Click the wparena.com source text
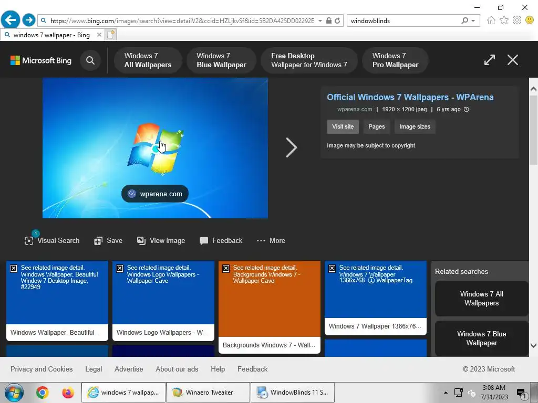 pyautogui.click(x=355, y=109)
